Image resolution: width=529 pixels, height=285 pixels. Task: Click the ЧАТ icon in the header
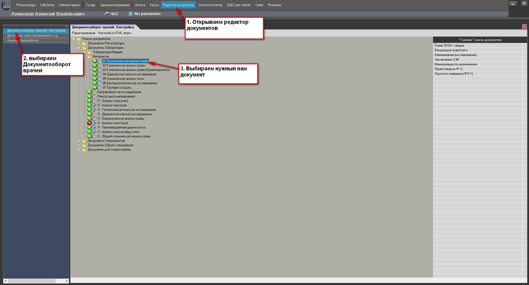click(x=106, y=14)
